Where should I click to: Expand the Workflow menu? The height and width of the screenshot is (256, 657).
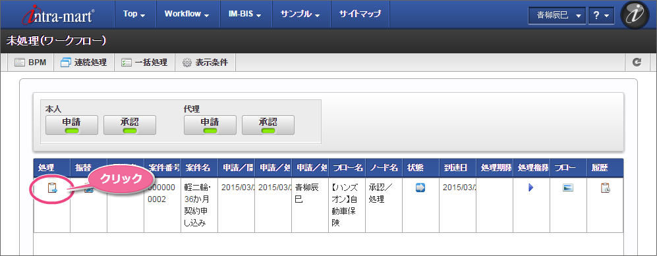tap(187, 14)
